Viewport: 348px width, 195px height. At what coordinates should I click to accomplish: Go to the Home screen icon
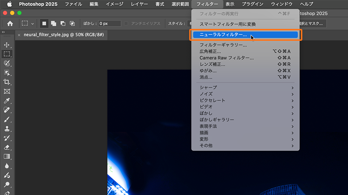pos(10,23)
